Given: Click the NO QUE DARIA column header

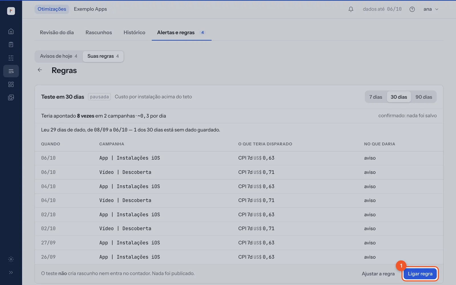Looking at the screenshot, I should (380, 144).
